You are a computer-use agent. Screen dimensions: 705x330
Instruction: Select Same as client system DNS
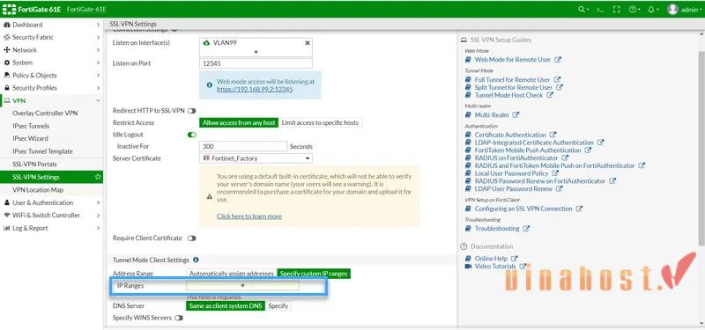226,305
